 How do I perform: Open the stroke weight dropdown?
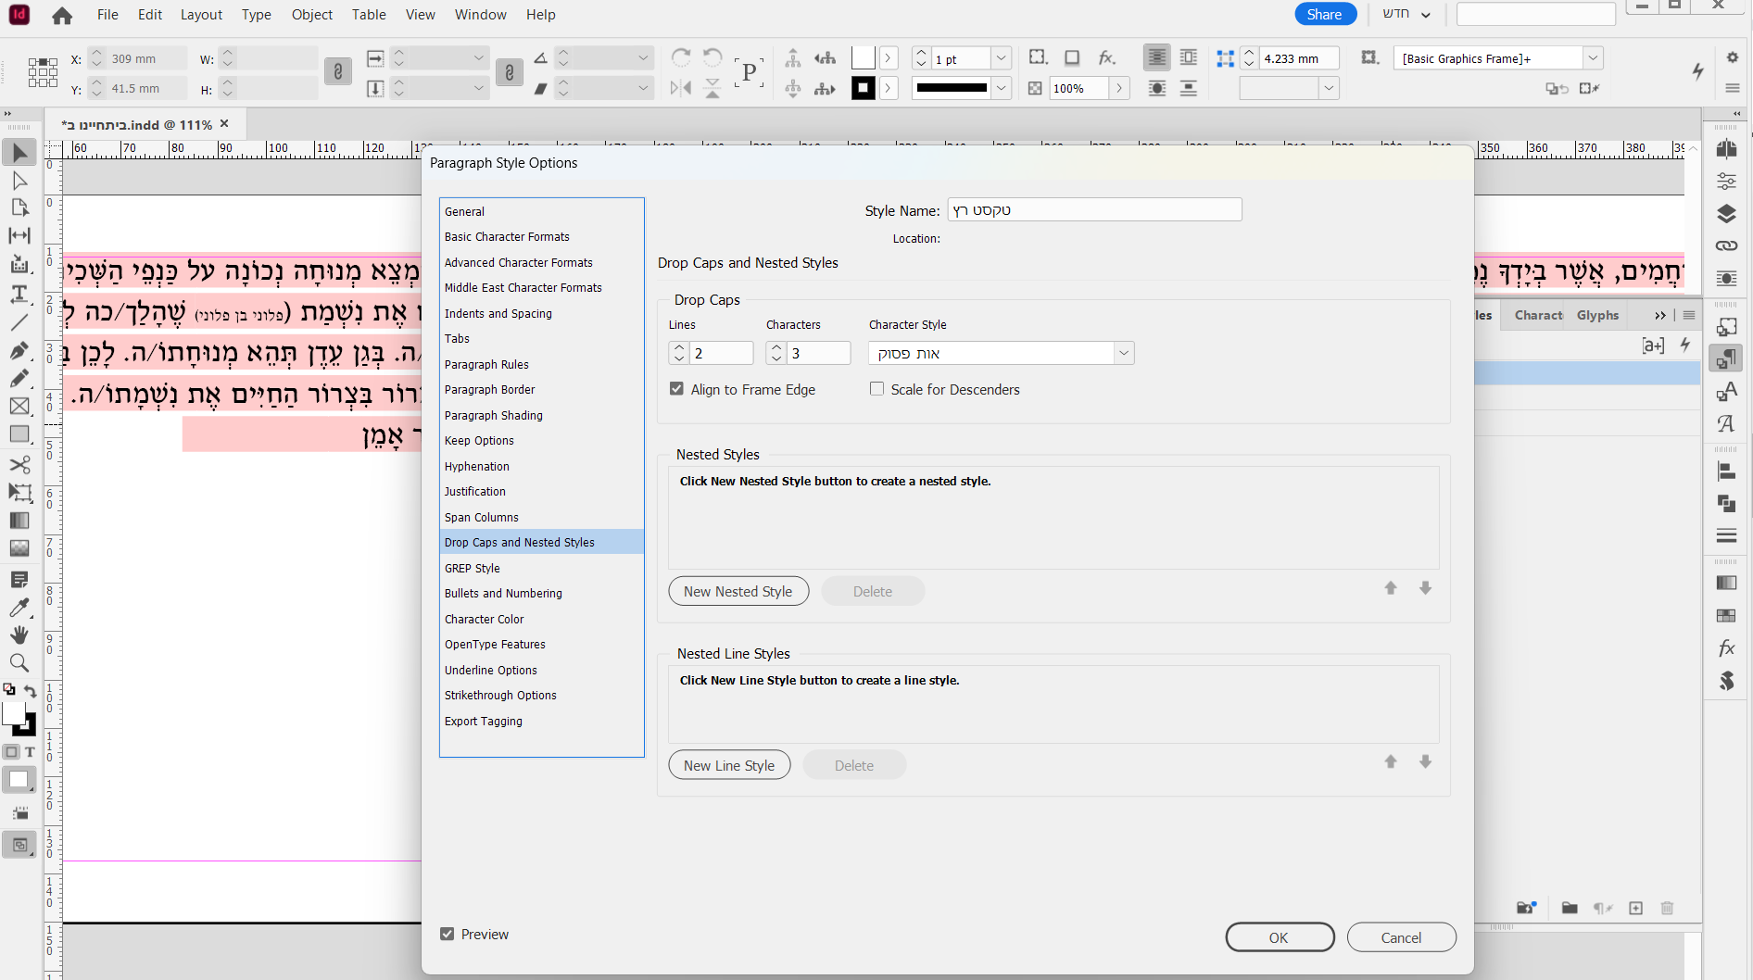click(1001, 58)
